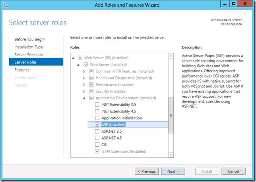The height and width of the screenshot is (182, 256).
Task: Expand the Health and Diagnostics node
Action: point(84,78)
